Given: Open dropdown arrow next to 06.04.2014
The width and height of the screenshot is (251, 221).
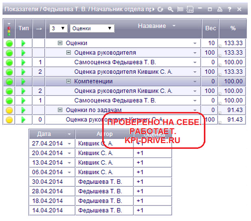Looking at the screenshot, I should [69, 172].
